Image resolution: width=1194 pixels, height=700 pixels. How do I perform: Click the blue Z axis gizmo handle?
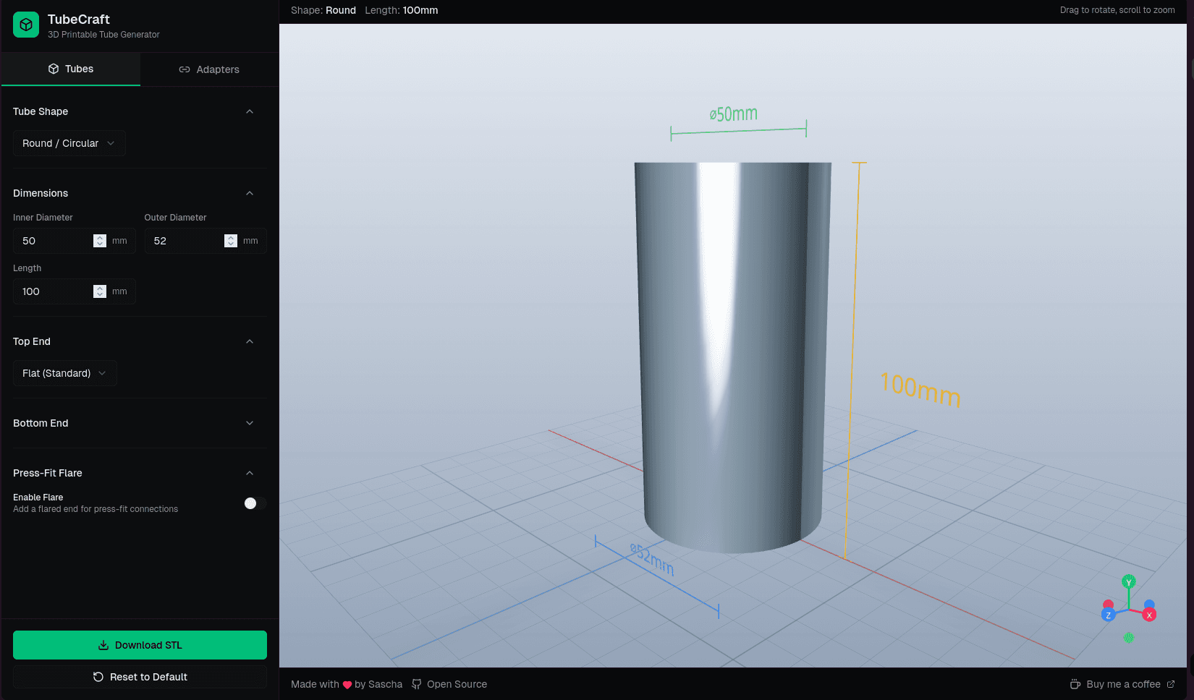(x=1108, y=615)
